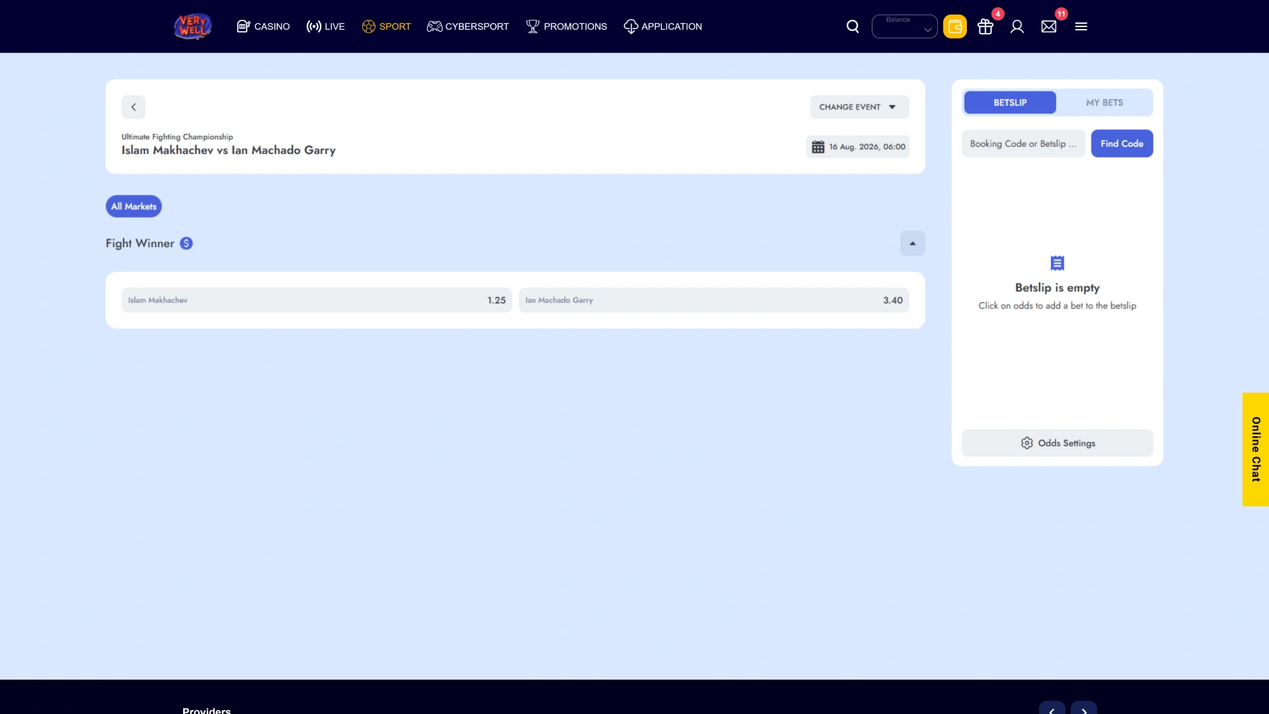Open the Change Event dropdown
The width and height of the screenshot is (1269, 714).
click(860, 107)
